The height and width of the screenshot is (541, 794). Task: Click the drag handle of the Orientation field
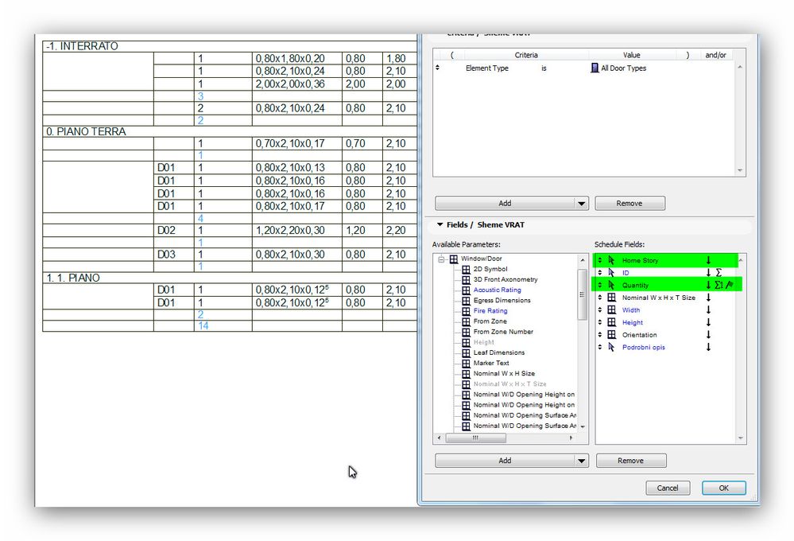pyautogui.click(x=600, y=335)
